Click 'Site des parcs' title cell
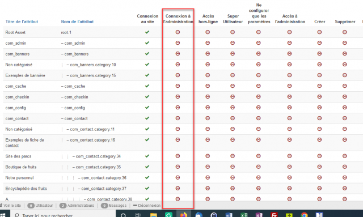This screenshot has height=217, width=363. click(x=18, y=156)
